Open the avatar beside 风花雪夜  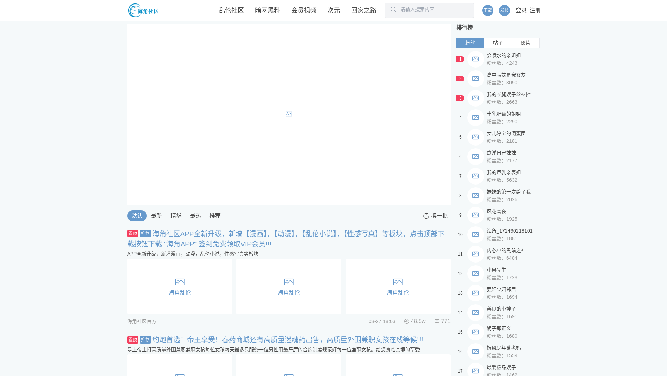point(476,215)
